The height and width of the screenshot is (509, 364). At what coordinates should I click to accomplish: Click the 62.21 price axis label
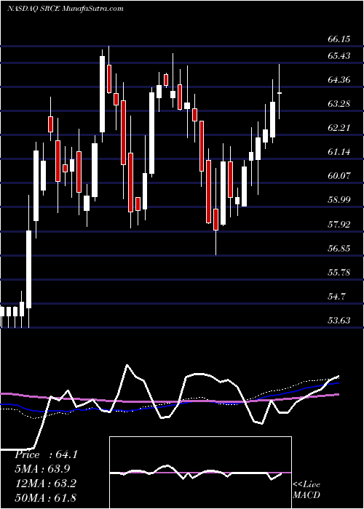339,128
